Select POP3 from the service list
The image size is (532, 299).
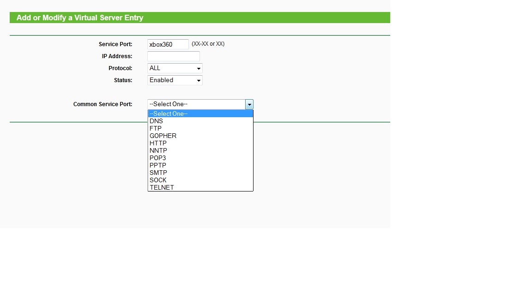tap(200, 158)
